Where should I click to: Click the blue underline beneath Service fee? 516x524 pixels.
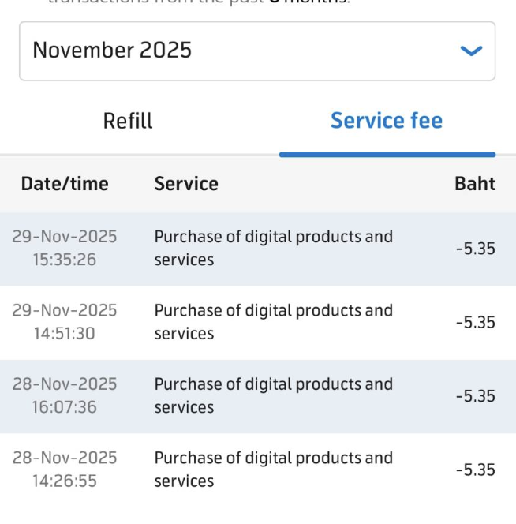(387, 154)
